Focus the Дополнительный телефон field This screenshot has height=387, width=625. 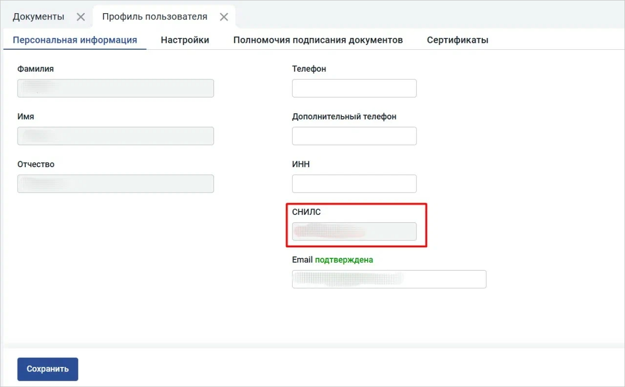354,136
